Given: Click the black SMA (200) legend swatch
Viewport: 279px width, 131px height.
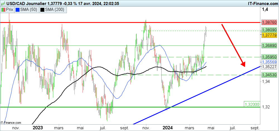Looking at the screenshot, I should click(x=42, y=9).
